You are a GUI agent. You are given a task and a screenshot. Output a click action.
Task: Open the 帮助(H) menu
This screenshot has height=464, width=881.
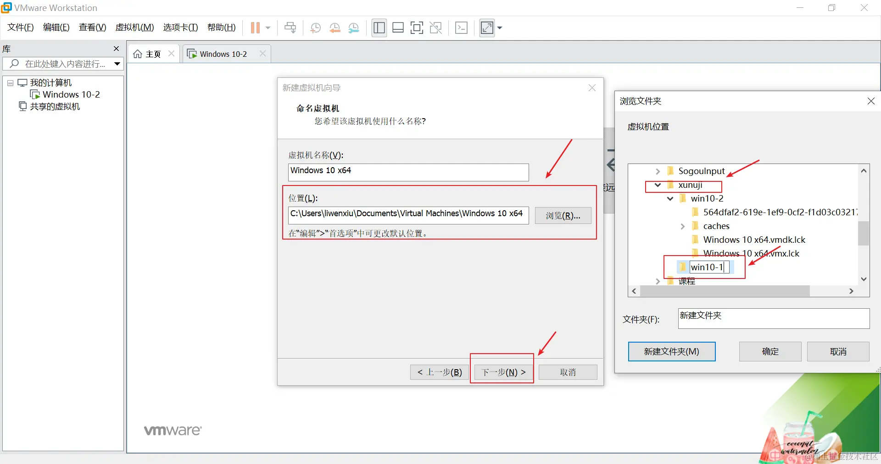coord(221,27)
